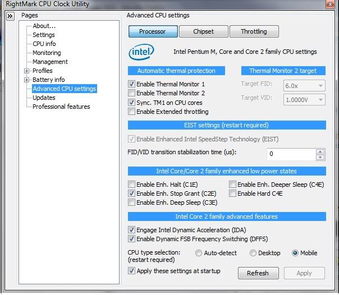Click the Thermal Monitor 2 target header
Viewport: 339px width, 295px height.
(x=283, y=71)
